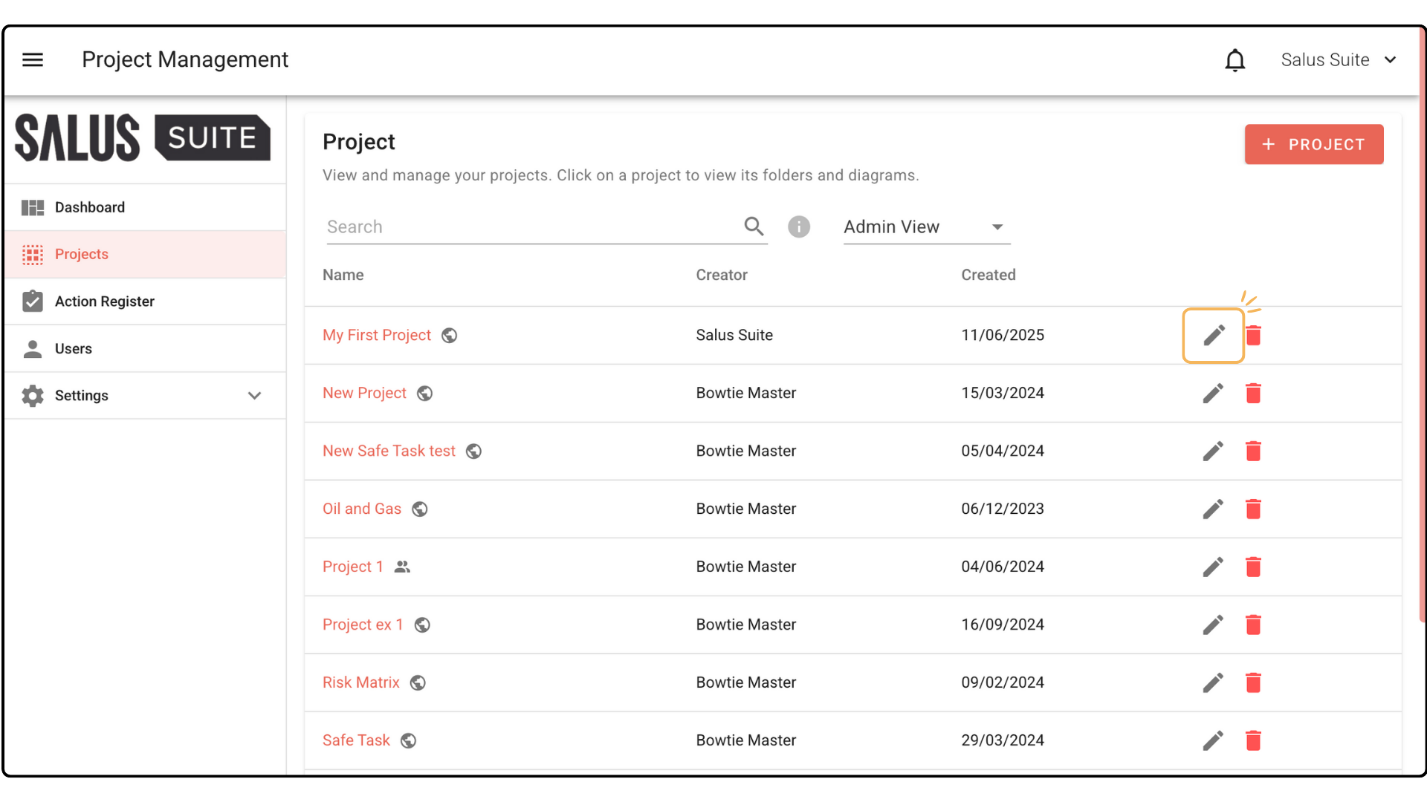Go to Dashboard in the sidebar
Viewport: 1427px width, 802px height.
click(x=89, y=208)
